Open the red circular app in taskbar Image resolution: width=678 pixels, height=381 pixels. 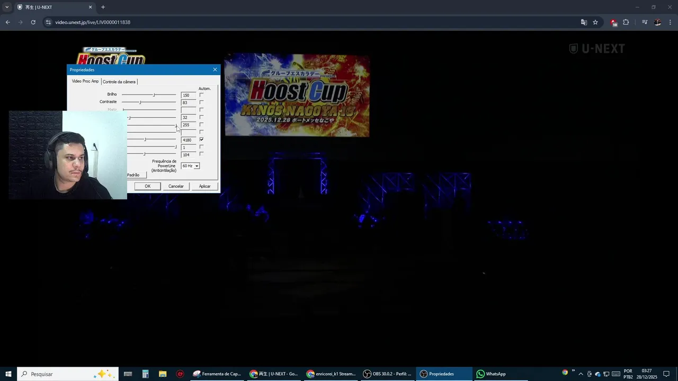coord(180,374)
